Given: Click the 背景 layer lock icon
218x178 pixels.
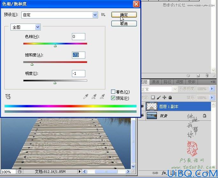Looking at the screenshot, I should pos(204,116).
